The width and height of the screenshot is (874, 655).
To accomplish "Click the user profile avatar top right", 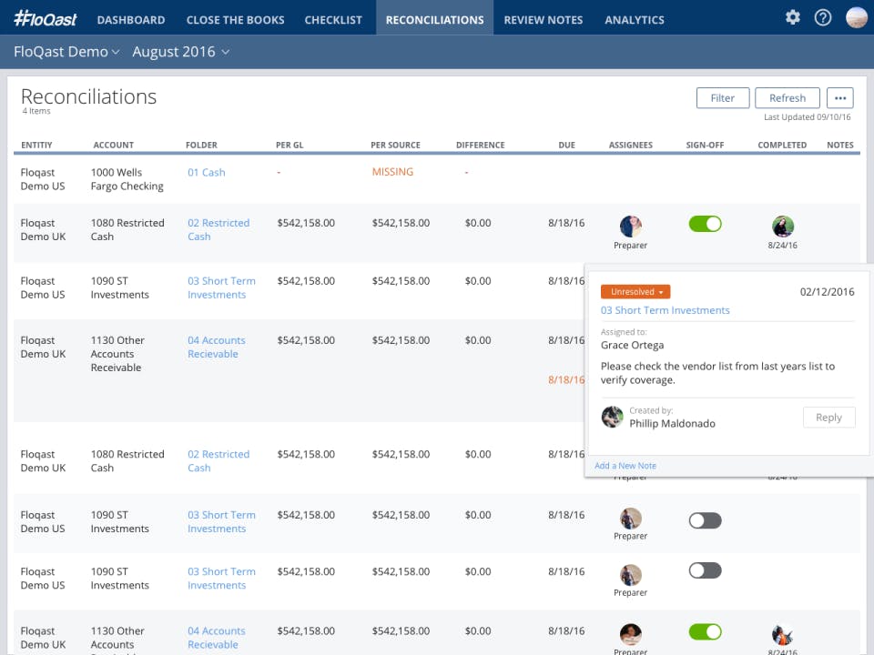I will 857,17.
